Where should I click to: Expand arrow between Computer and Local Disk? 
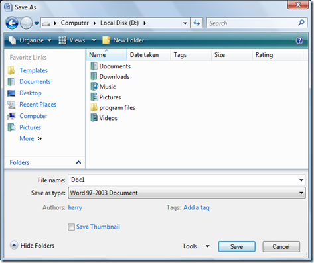(x=94, y=23)
